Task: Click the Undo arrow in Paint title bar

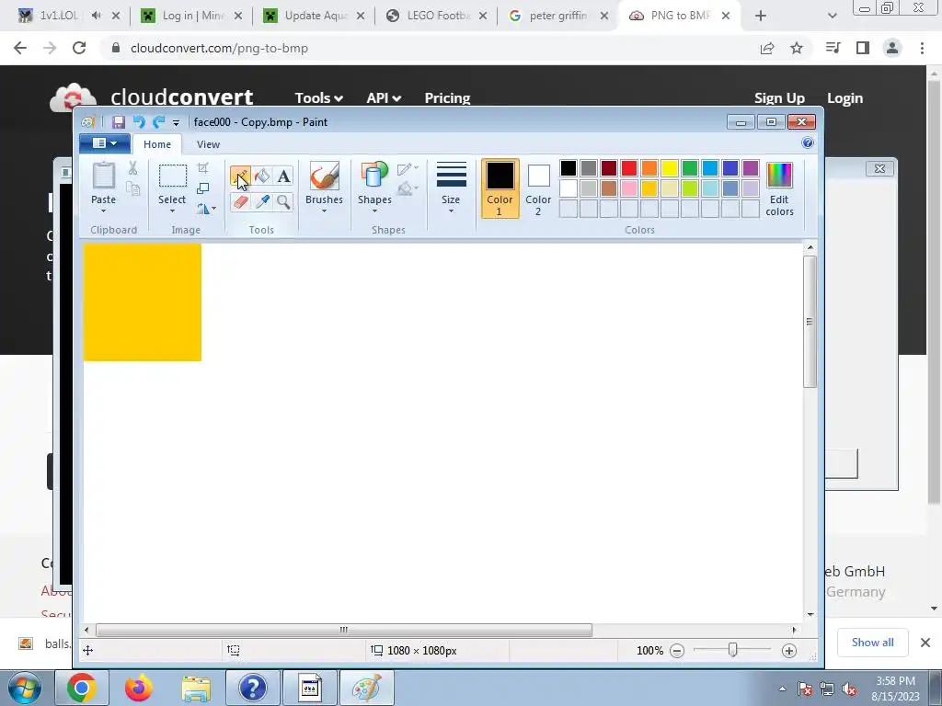Action: coord(139,122)
